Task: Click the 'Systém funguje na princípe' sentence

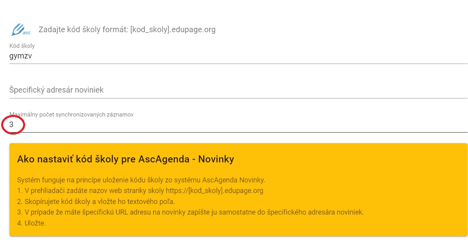Action: [141, 180]
